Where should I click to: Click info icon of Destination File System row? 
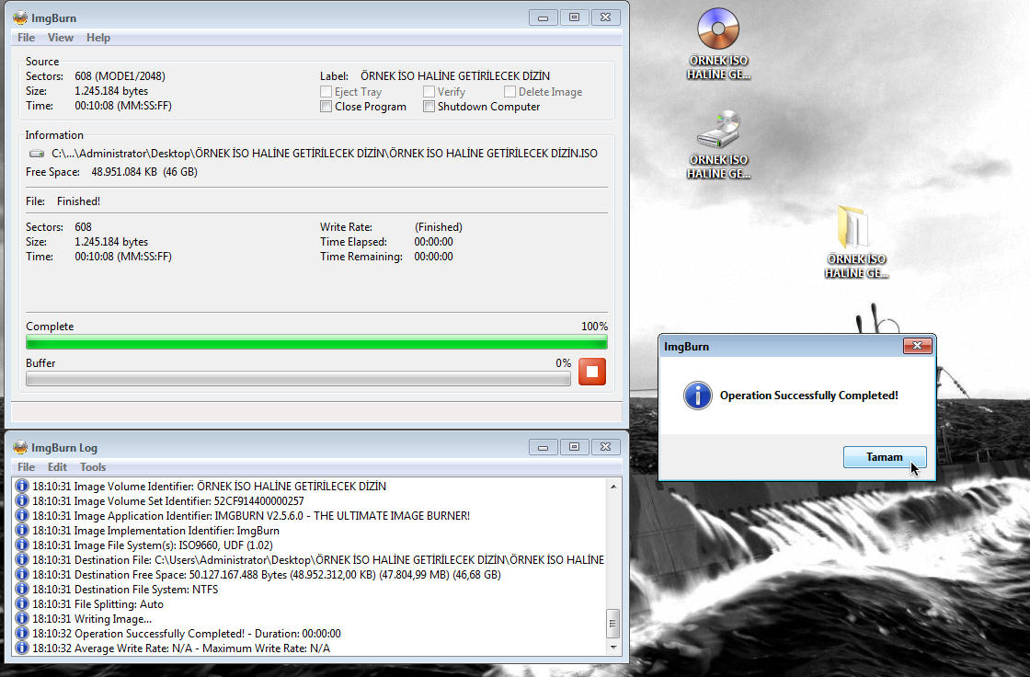point(22,589)
